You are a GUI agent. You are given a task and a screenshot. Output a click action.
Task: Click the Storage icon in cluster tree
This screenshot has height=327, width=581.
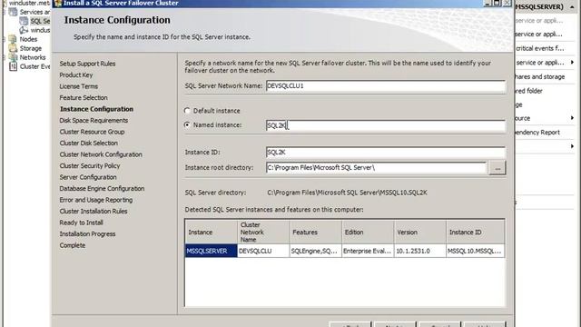[x=14, y=48]
